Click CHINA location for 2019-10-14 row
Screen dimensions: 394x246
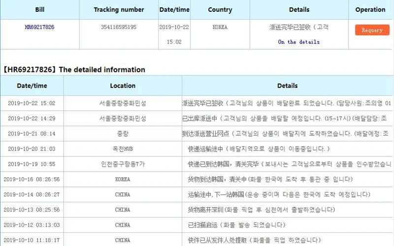(123, 194)
